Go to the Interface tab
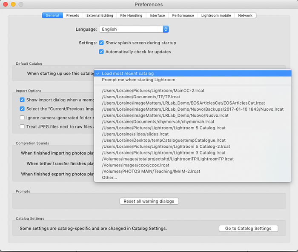This screenshot has height=252, width=298. point(157,15)
